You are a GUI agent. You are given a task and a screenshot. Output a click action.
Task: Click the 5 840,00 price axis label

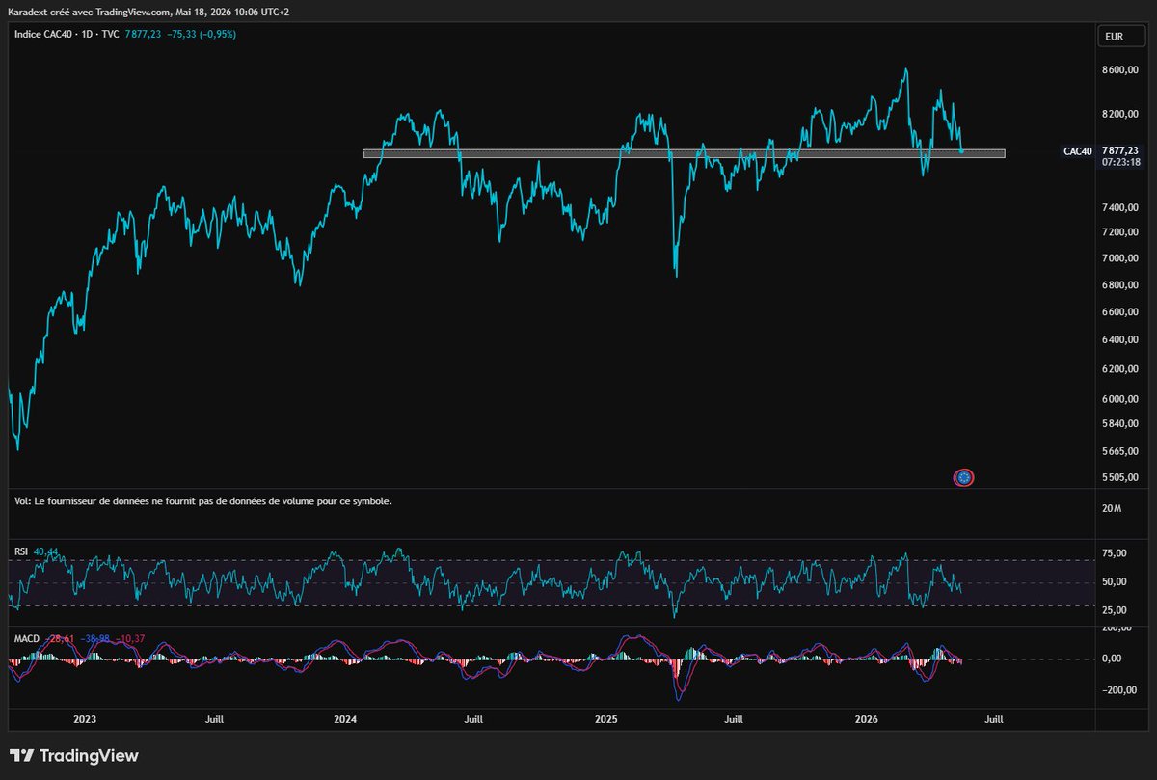click(x=1119, y=424)
